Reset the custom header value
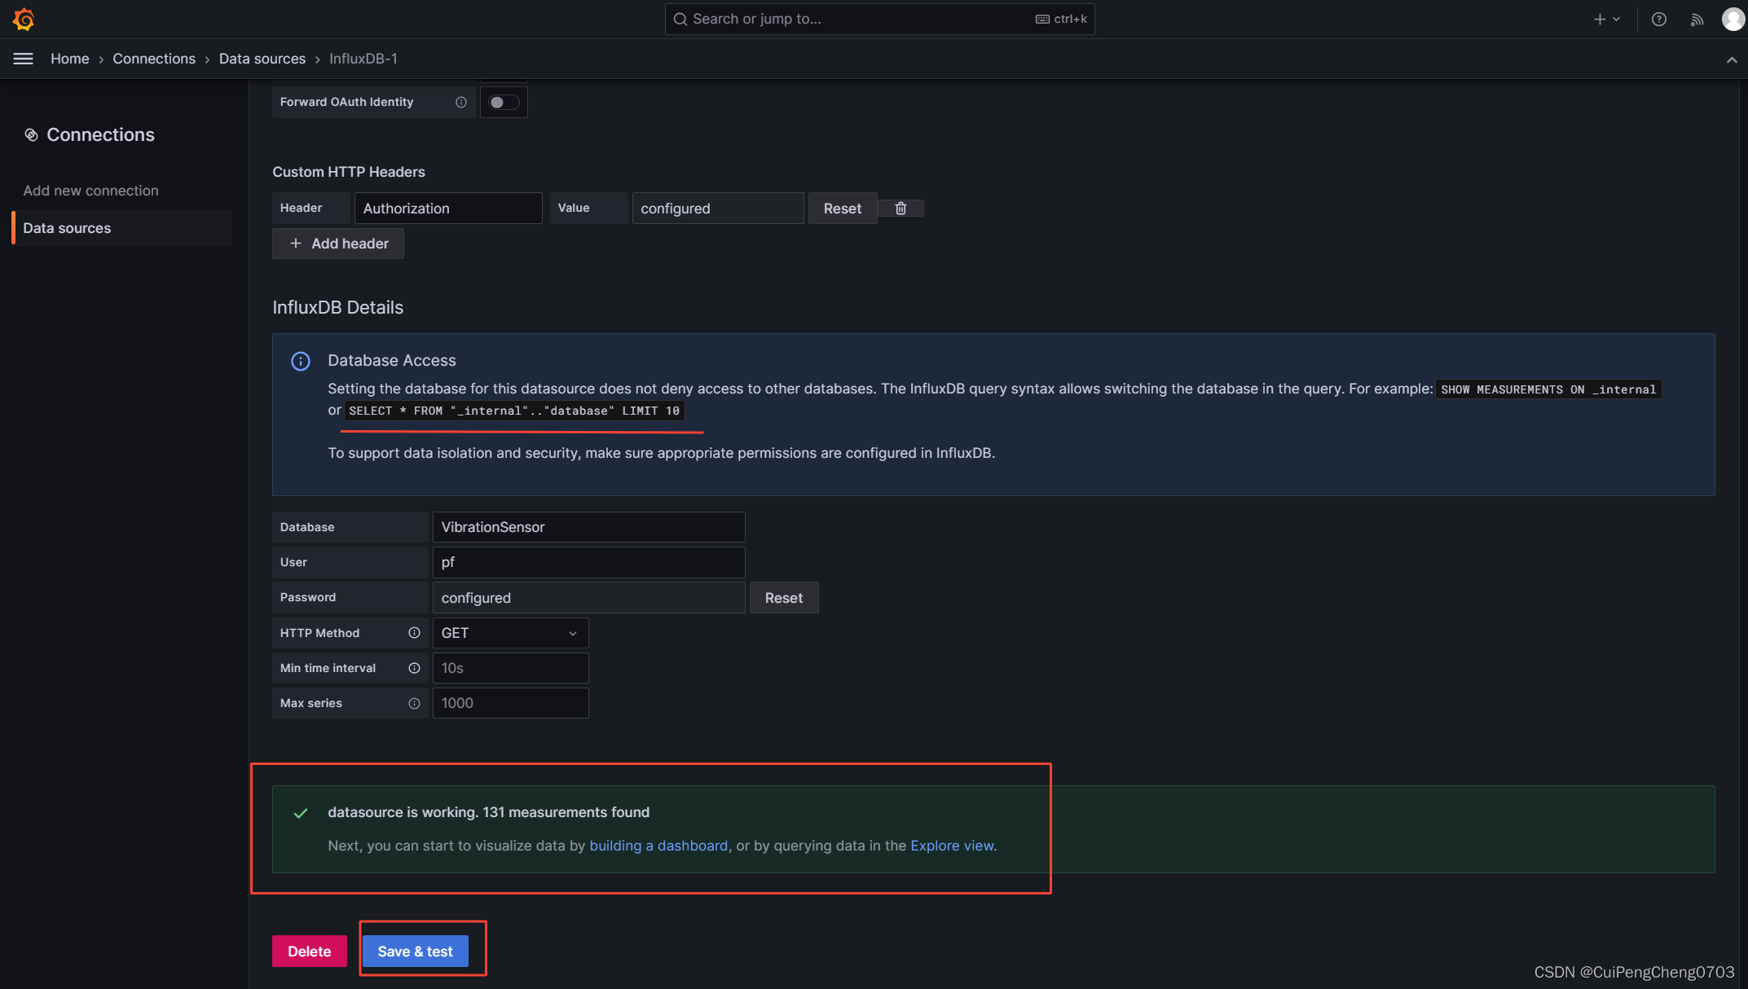This screenshot has height=989, width=1748. [842, 209]
